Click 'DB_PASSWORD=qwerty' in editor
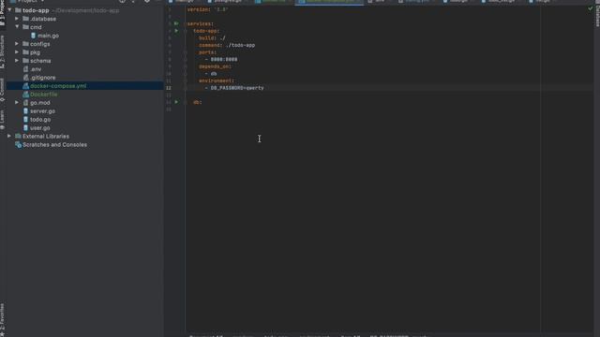 click(237, 88)
